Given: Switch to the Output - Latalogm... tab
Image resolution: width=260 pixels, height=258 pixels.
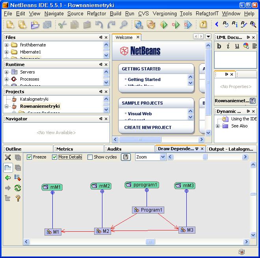Looking at the screenshot, I should (x=231, y=149).
